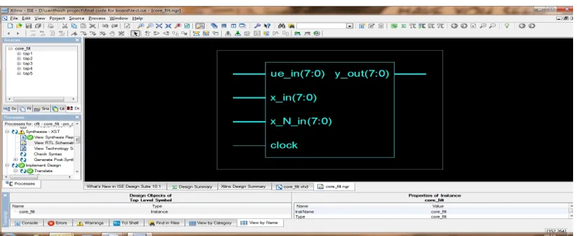Screen dimensions: 577x236
Task: Click the core_filt block in schematic
Action: point(330,110)
